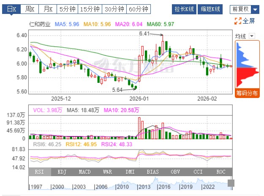264x196 pixels.
Task: Open the 前复权 dropdown arrow
Action: point(255,9)
